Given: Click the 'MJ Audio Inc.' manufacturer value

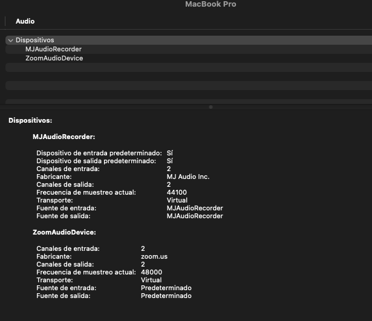Looking at the screenshot, I should coord(188,177).
